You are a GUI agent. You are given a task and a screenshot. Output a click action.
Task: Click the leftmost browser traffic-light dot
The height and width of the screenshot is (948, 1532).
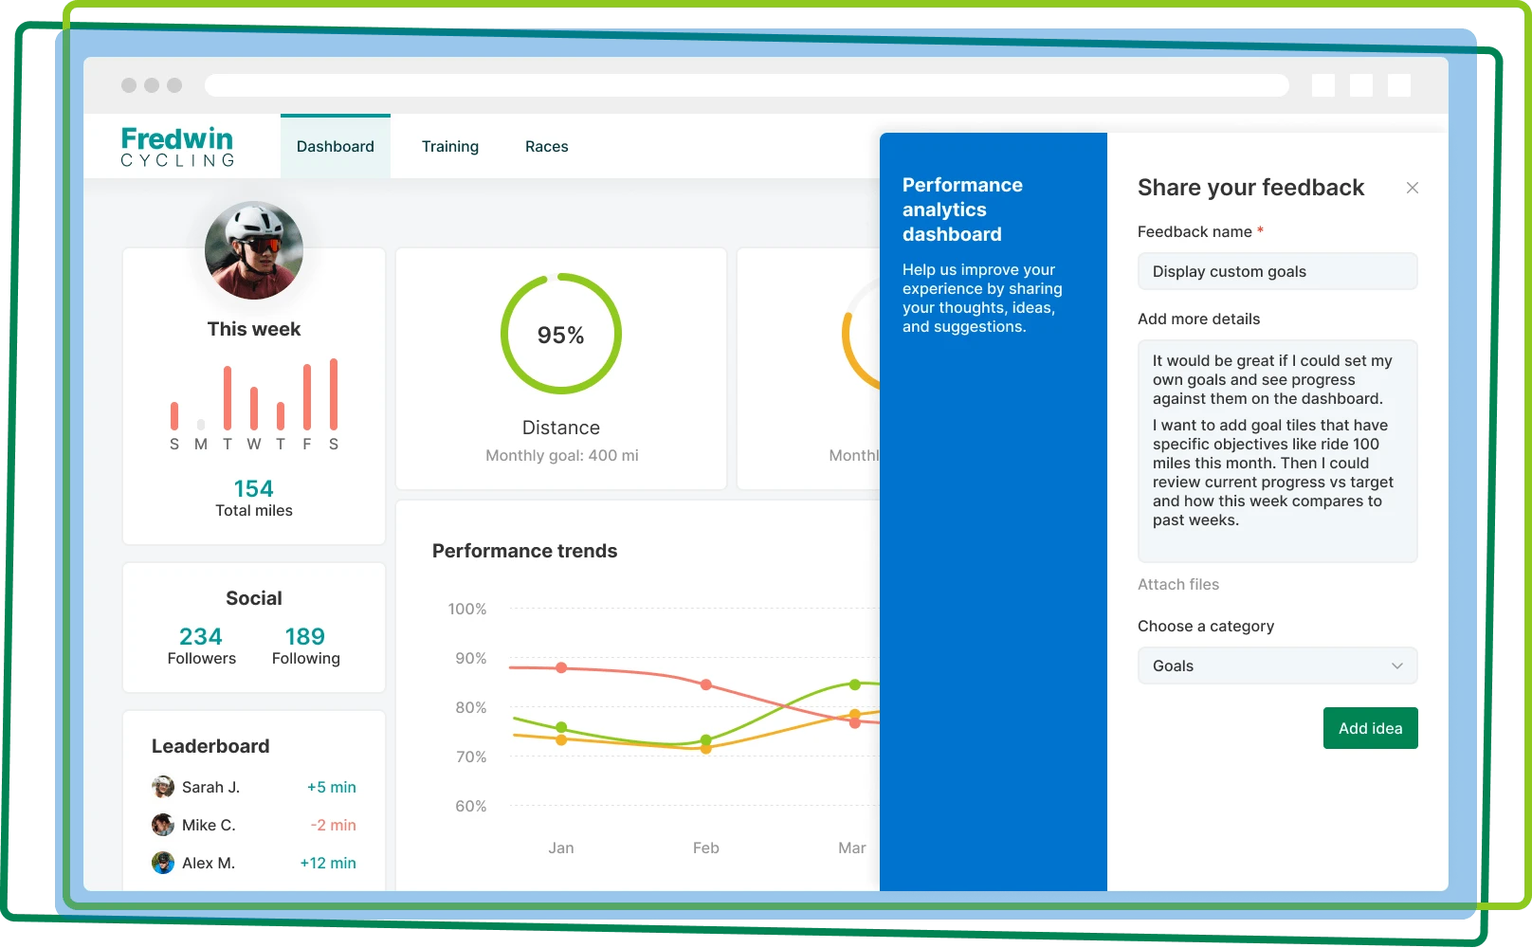click(131, 84)
